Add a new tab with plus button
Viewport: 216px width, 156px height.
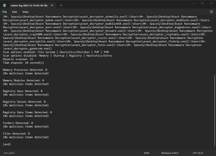61,6
